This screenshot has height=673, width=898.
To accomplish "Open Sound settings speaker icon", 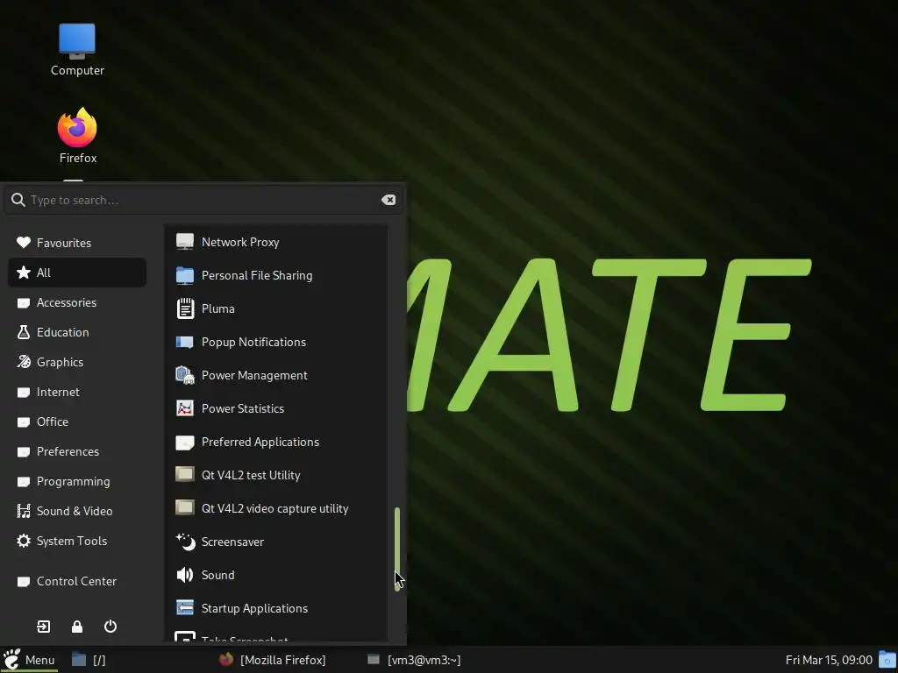I will coord(184,575).
